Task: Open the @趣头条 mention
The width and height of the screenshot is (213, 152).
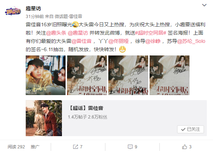Action: [56, 33]
